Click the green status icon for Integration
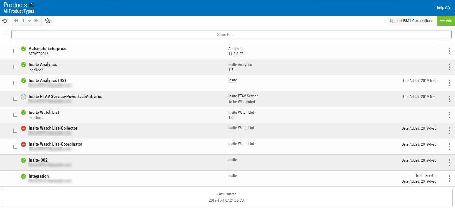 [x=23, y=176]
